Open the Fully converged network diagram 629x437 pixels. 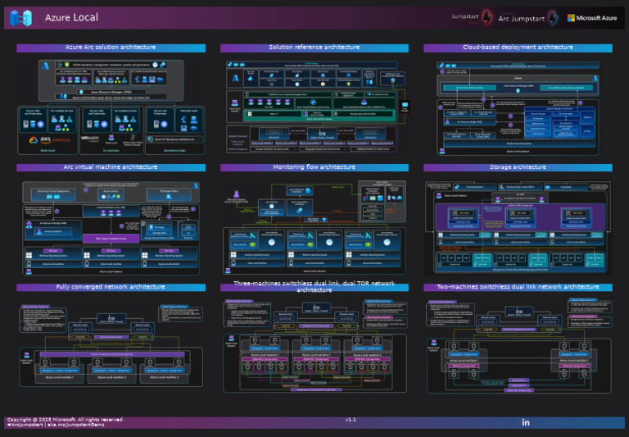111,345
